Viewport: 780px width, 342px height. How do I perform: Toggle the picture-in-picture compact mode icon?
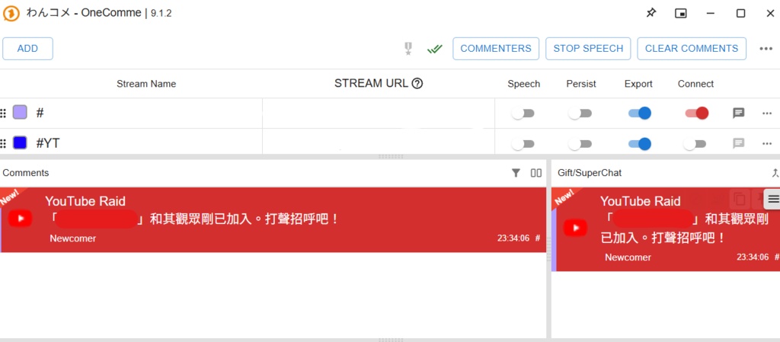680,14
